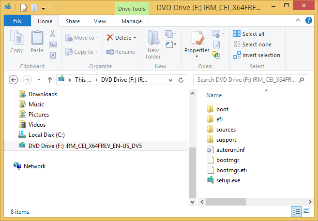The image size is (318, 221).
Task: Click the search magnifier icon
Action: pyautogui.click(x=302, y=80)
